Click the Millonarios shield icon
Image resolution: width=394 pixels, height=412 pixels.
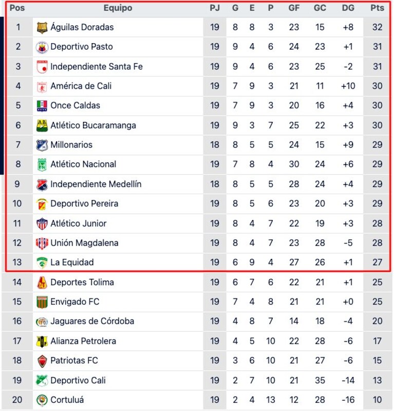tap(42, 145)
